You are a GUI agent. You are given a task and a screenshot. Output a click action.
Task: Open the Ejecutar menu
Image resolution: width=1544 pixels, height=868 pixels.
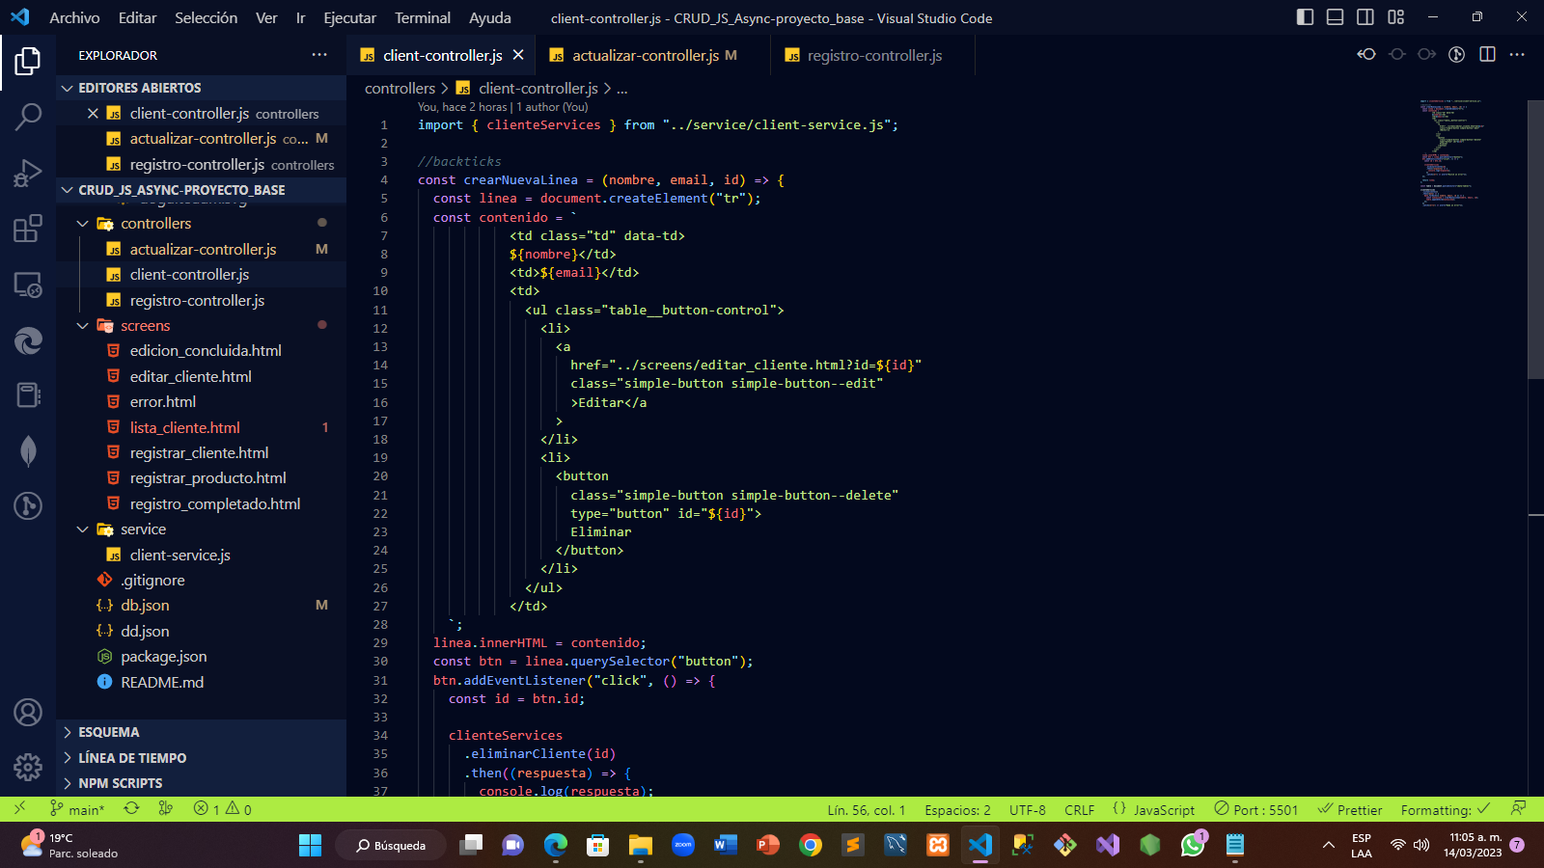tap(349, 17)
